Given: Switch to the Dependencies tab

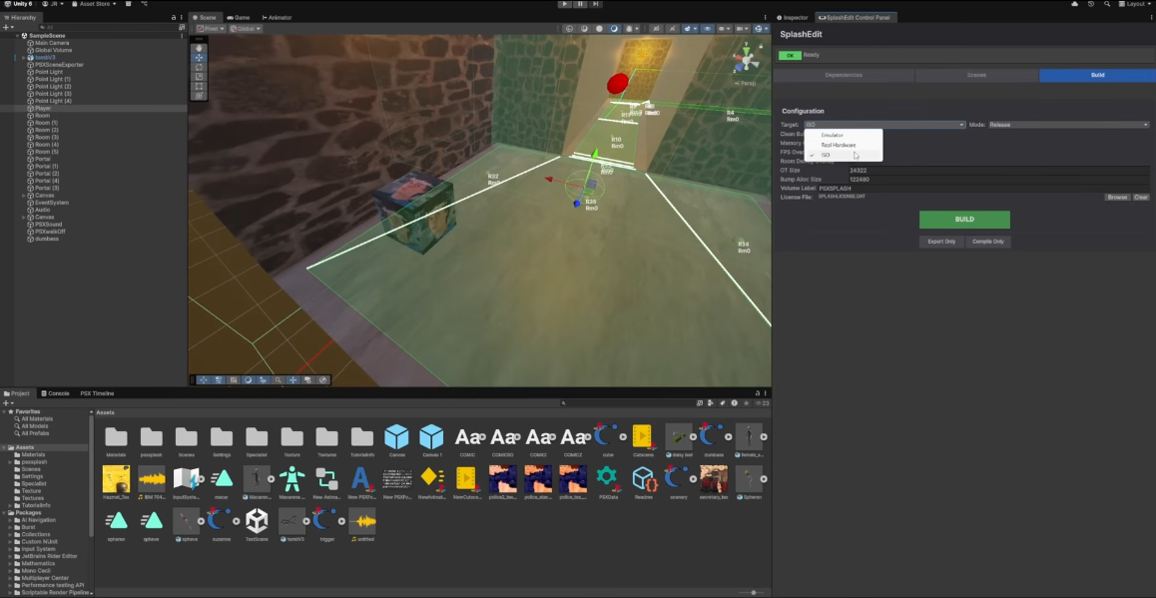Looking at the screenshot, I should point(844,76).
